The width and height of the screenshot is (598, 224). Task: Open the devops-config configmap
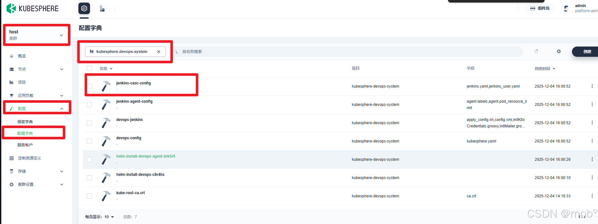[129, 138]
